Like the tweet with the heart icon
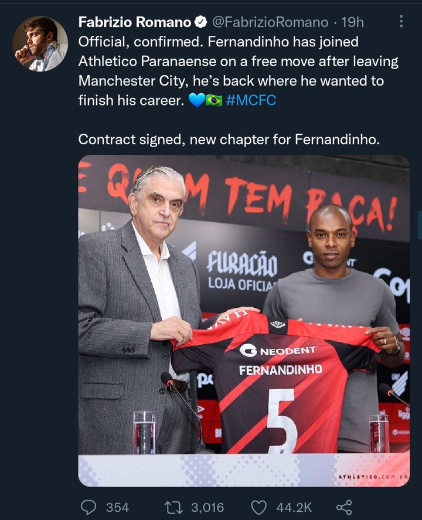Screen dimensions: 422x520 tap(258, 508)
